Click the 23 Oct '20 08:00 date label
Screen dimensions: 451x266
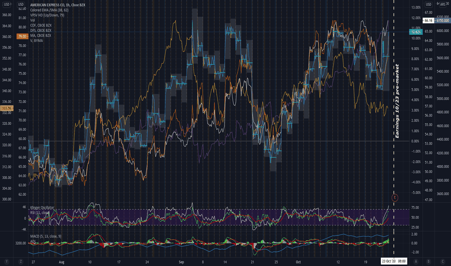point(394,261)
